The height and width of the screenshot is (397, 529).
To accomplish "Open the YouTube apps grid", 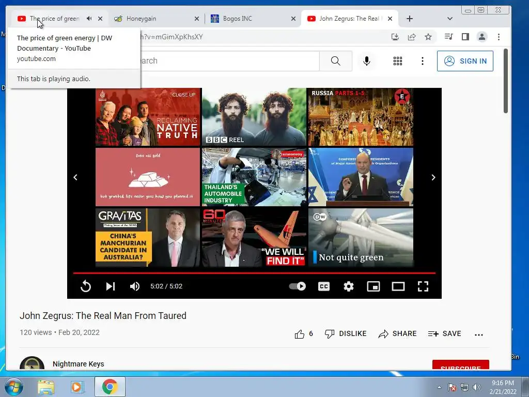I will click(x=398, y=61).
